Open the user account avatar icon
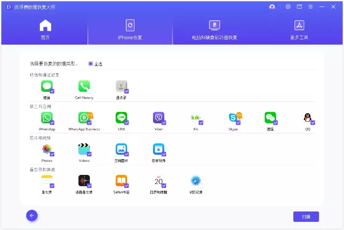The height and width of the screenshot is (230, 344). click(272, 7)
